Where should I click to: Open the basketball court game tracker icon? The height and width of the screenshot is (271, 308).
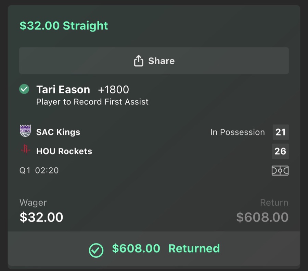tap(280, 170)
